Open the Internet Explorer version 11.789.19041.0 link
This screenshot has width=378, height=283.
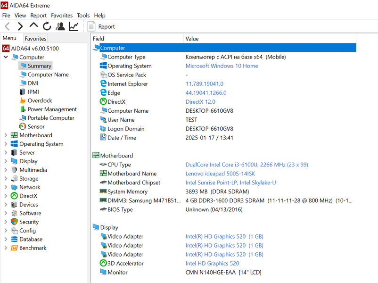(205, 83)
